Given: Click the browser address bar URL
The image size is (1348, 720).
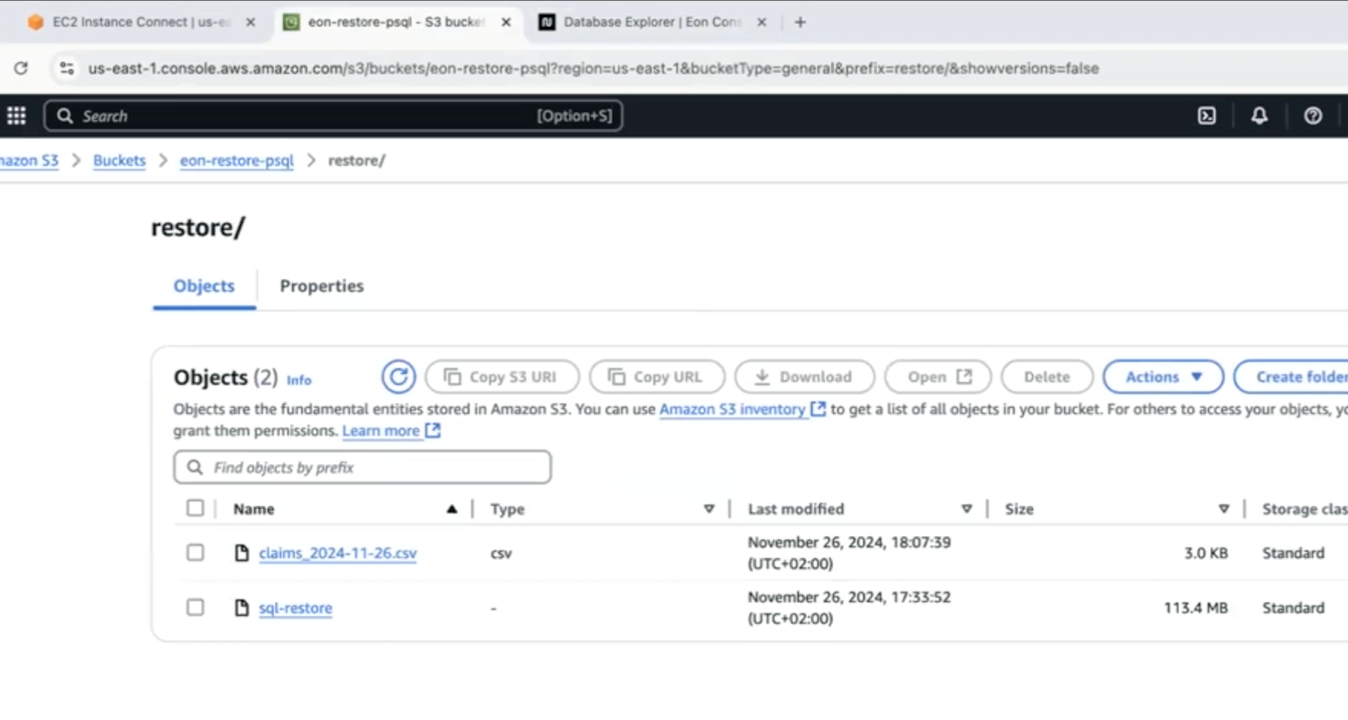Looking at the screenshot, I should coord(593,68).
